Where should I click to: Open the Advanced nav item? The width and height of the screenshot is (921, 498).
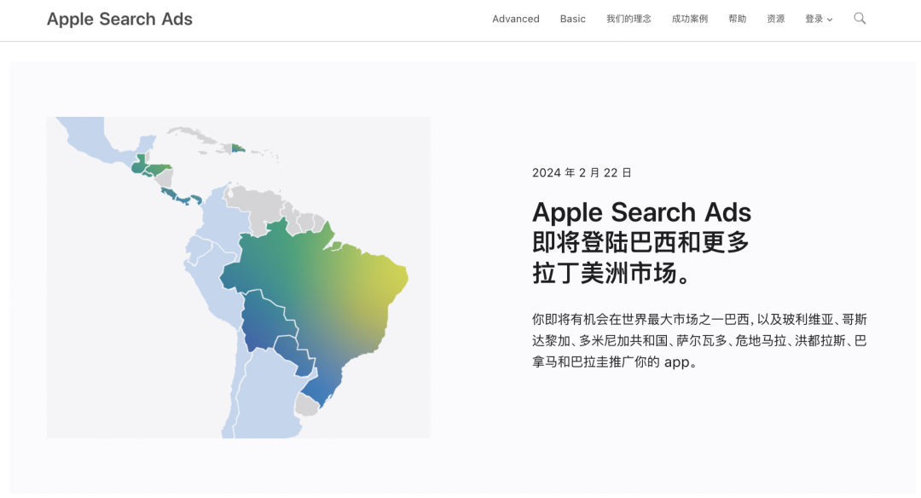click(x=515, y=19)
